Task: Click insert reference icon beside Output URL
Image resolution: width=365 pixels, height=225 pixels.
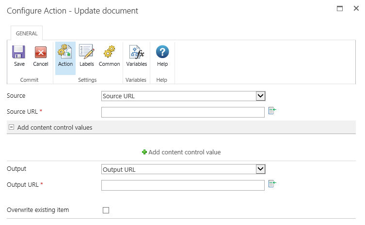Action: (272, 184)
